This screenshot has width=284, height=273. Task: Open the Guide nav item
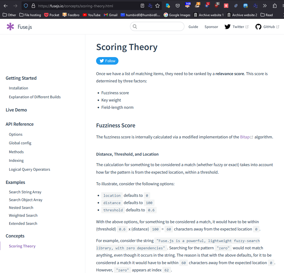(x=193, y=27)
